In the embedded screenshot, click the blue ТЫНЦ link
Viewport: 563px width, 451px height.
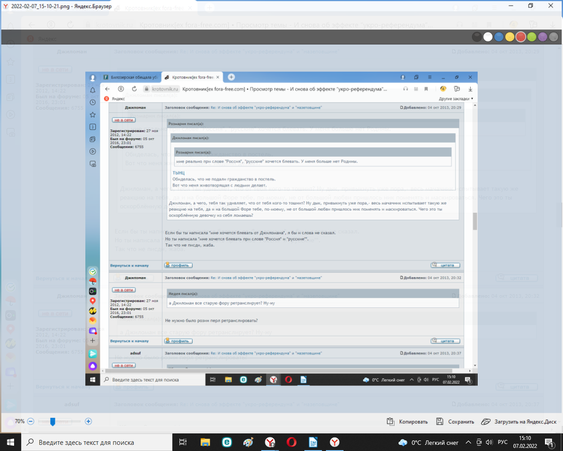coord(178,173)
